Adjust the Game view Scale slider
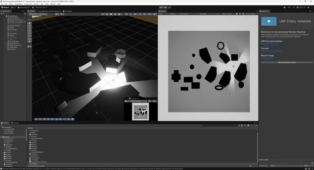The image size is (314, 170). [211, 14]
